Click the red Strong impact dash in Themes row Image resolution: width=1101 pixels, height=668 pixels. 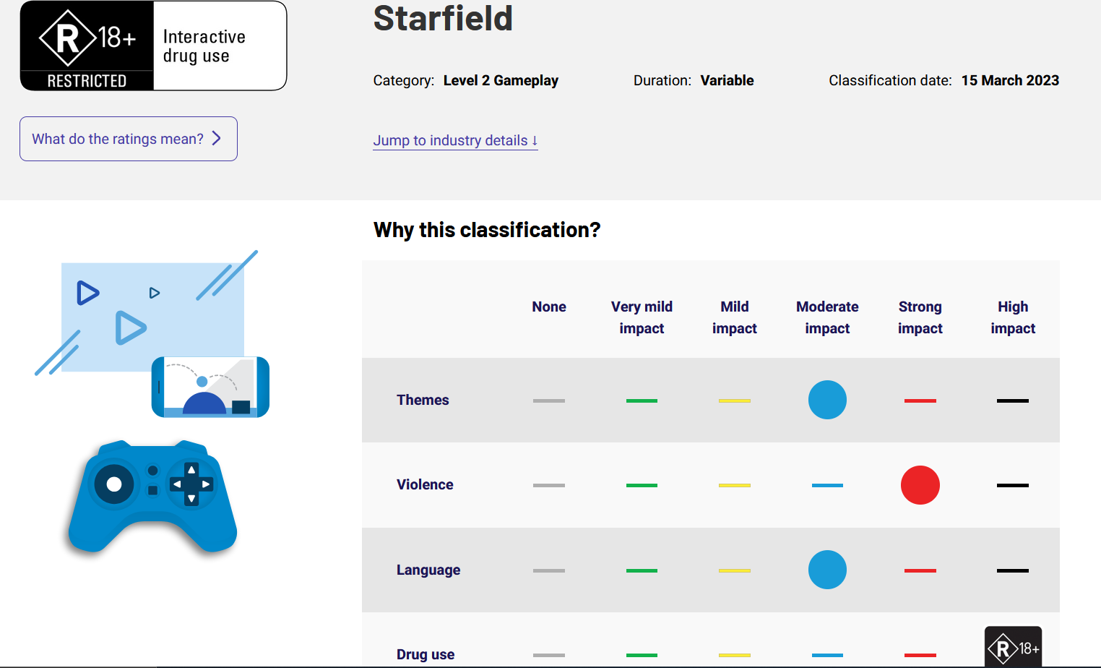(920, 401)
